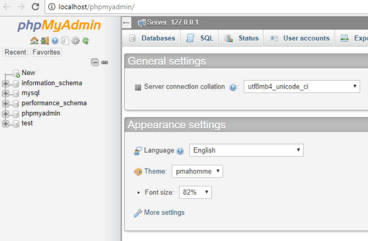Open the Server connection collation dropdown
This screenshot has height=241, width=368.
pyautogui.click(x=302, y=86)
